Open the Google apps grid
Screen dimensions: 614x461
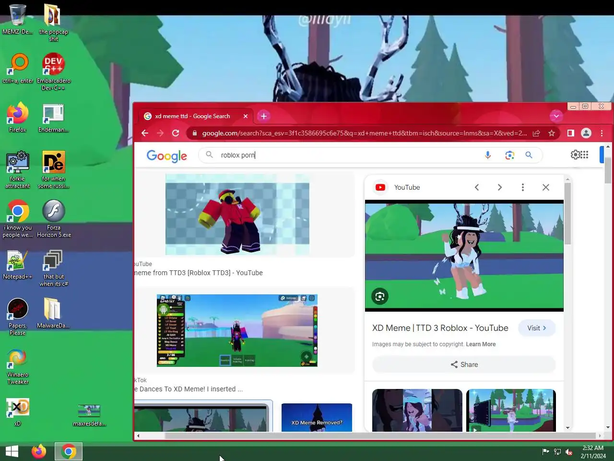(584, 155)
